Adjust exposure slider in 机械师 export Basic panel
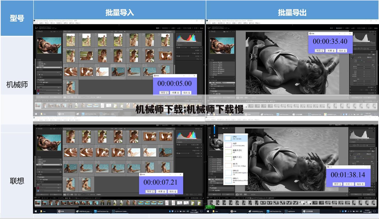 click(x=364, y=67)
